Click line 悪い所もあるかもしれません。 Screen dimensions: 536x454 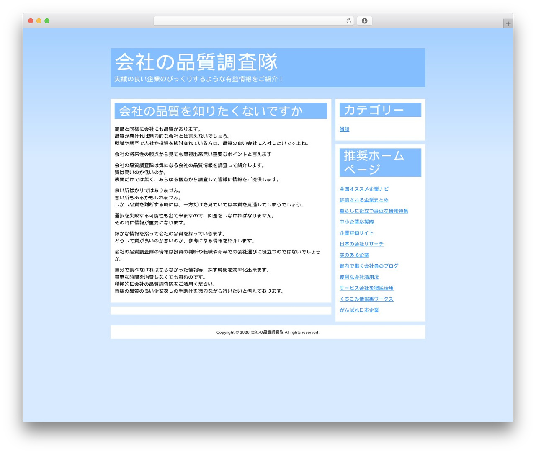click(148, 198)
